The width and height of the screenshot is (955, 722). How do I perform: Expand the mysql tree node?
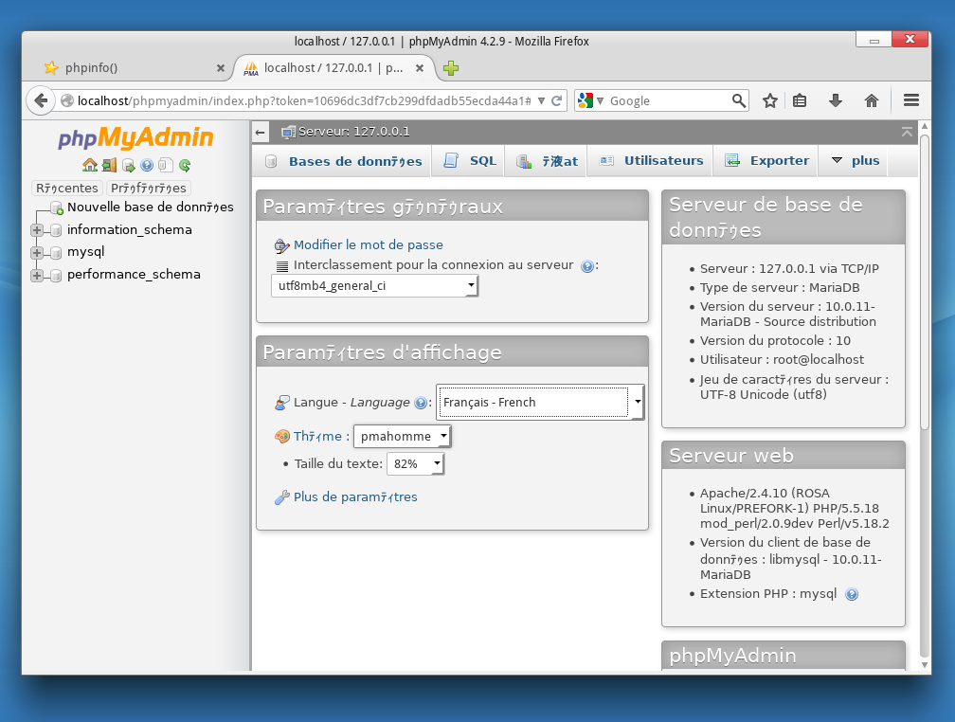37,253
